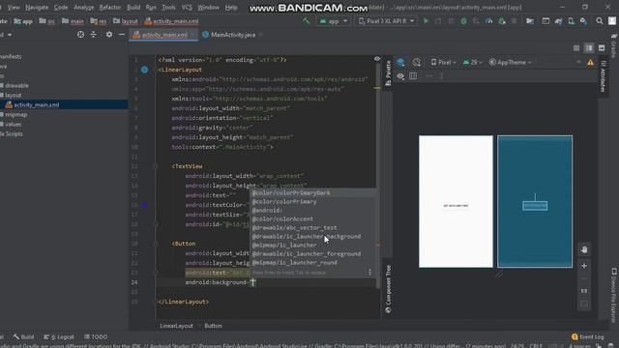Open the Tools menu
The height and width of the screenshot is (348, 619).
[x=168, y=7]
